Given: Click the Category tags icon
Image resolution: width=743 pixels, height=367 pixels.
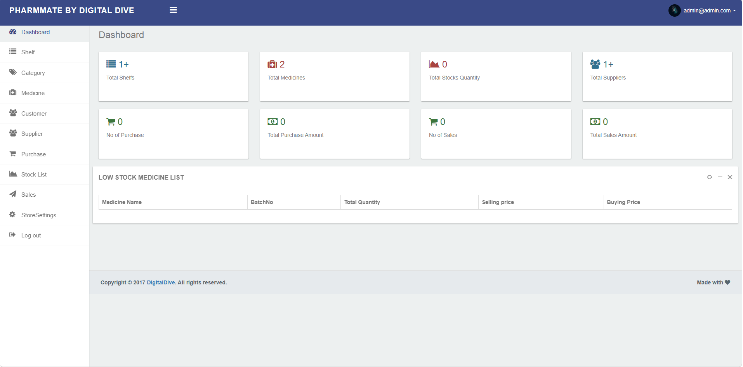Looking at the screenshot, I should point(13,72).
